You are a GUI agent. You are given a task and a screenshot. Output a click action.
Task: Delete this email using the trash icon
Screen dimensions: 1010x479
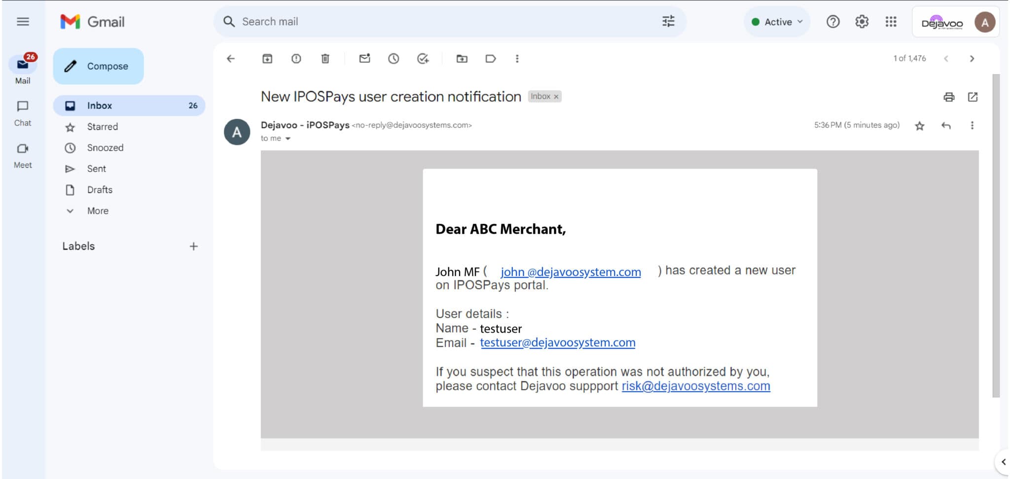point(325,59)
